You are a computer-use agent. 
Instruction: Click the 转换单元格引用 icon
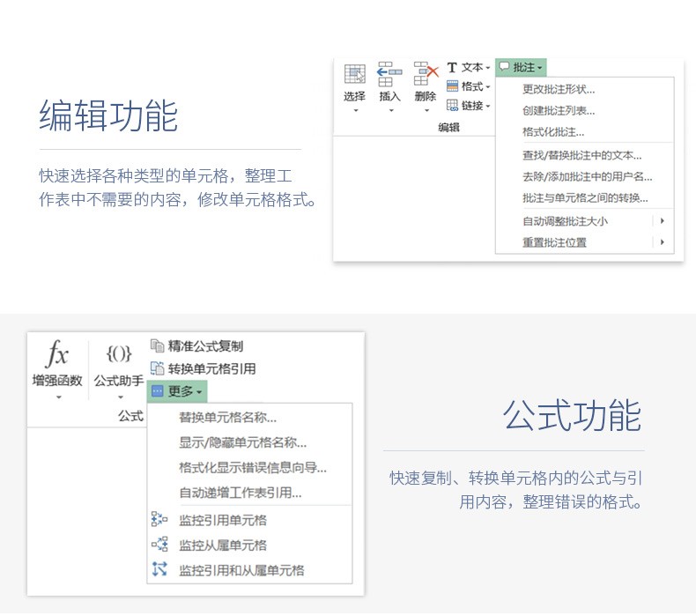157,368
